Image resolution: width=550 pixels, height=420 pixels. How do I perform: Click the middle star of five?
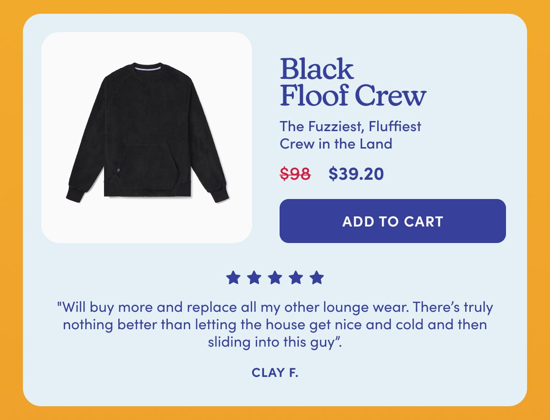(275, 277)
